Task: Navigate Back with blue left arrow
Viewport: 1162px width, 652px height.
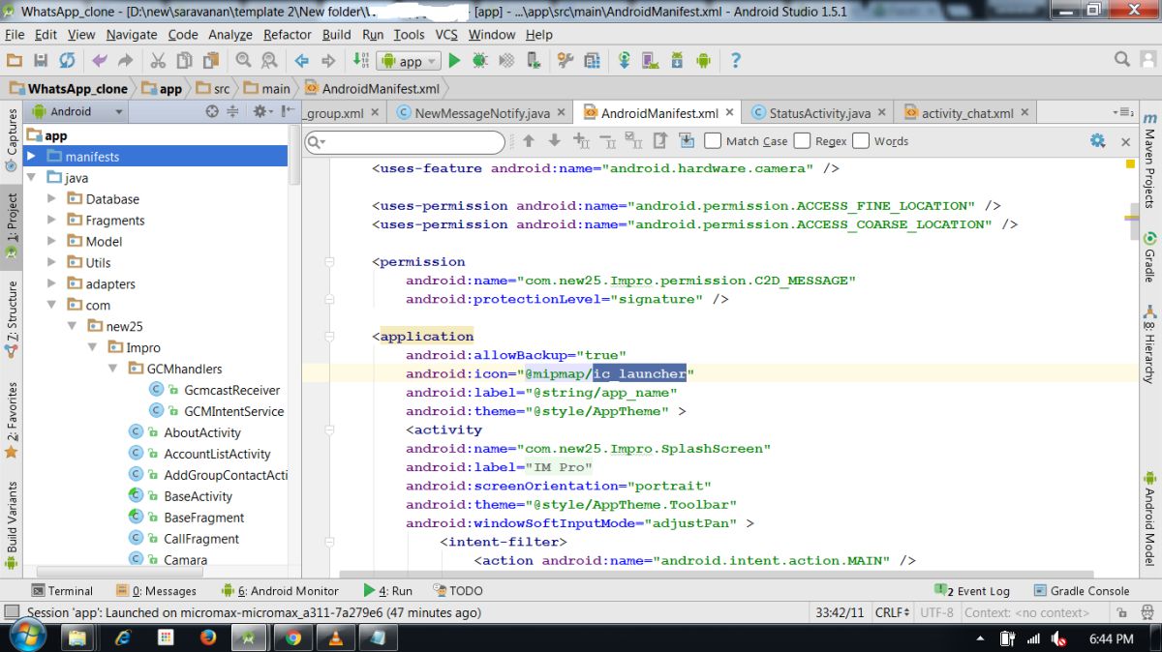Action: click(x=301, y=60)
